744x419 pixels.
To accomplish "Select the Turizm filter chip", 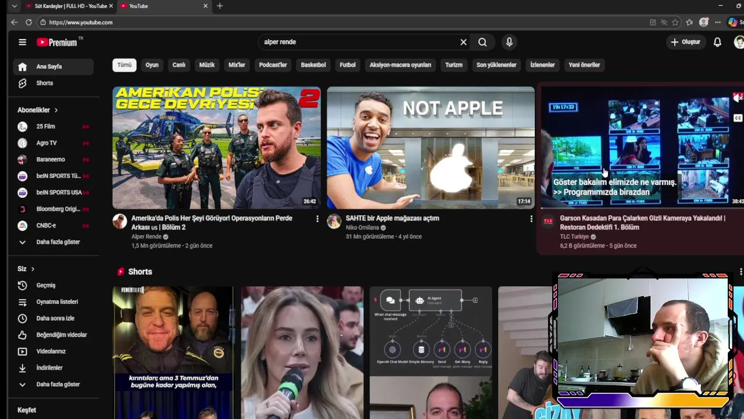I will [454, 65].
